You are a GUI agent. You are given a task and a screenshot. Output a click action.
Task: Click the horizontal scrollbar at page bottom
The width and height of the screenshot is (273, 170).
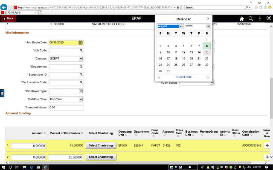[130, 163]
